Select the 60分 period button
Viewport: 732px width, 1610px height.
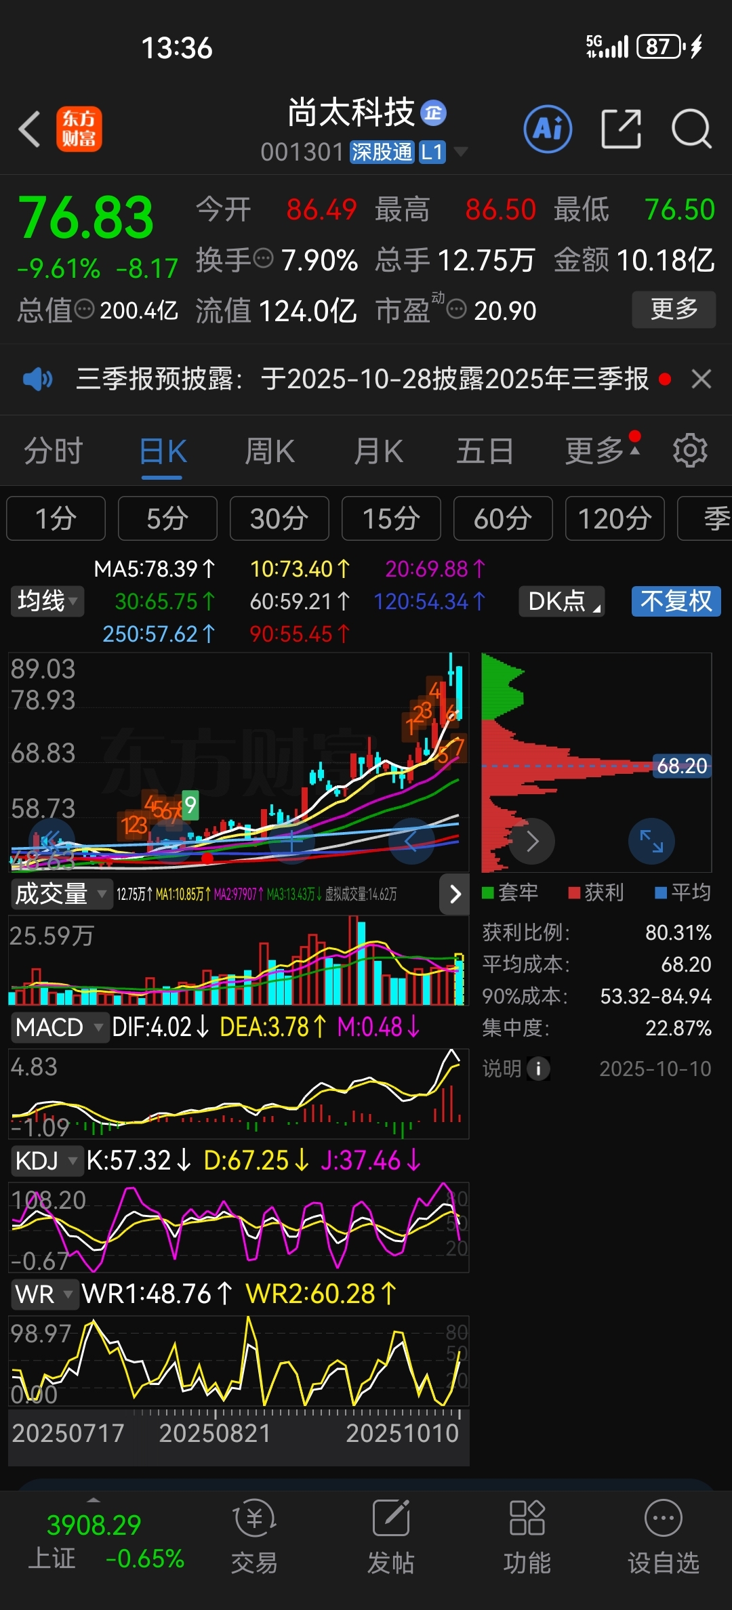[x=503, y=518]
